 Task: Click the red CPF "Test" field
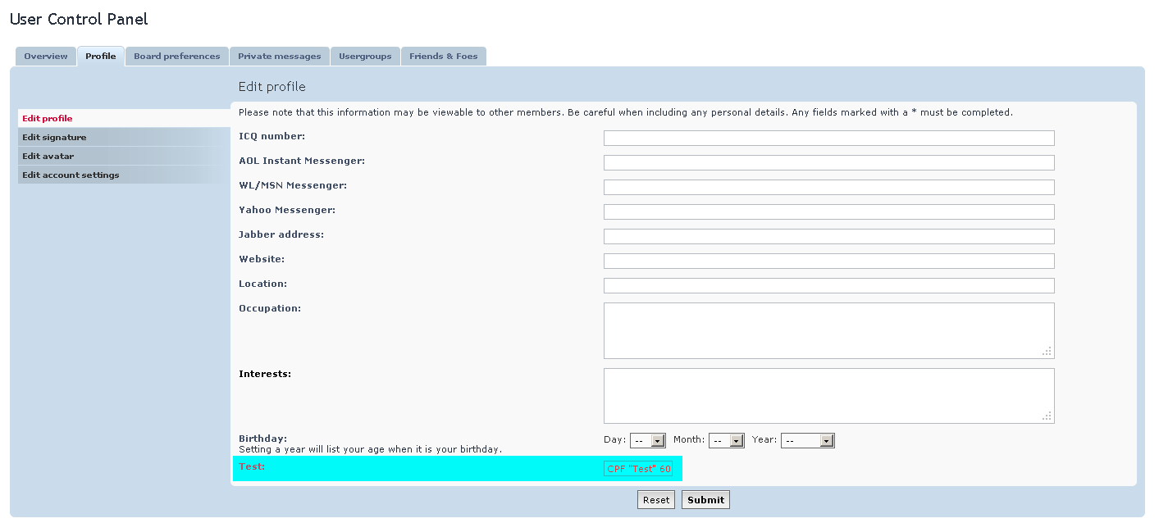pyautogui.click(x=638, y=469)
